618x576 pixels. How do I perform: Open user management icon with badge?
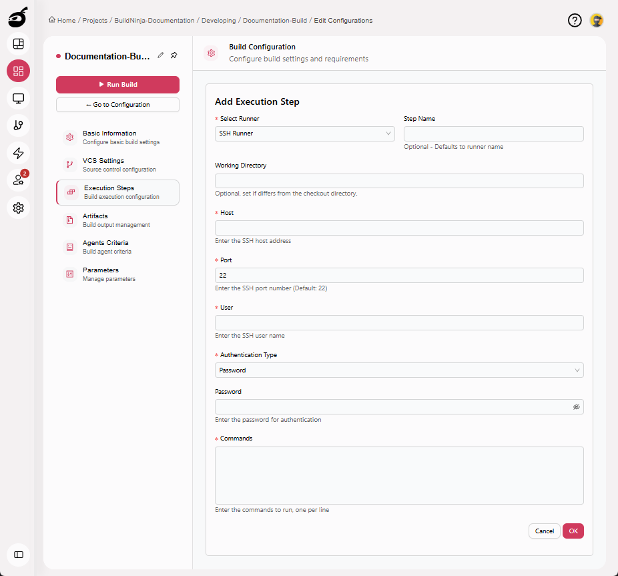coord(18,180)
